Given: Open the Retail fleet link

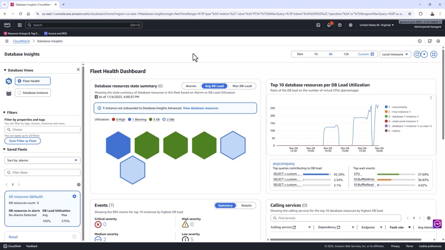Looking at the screenshot, I should [x=13, y=237].
